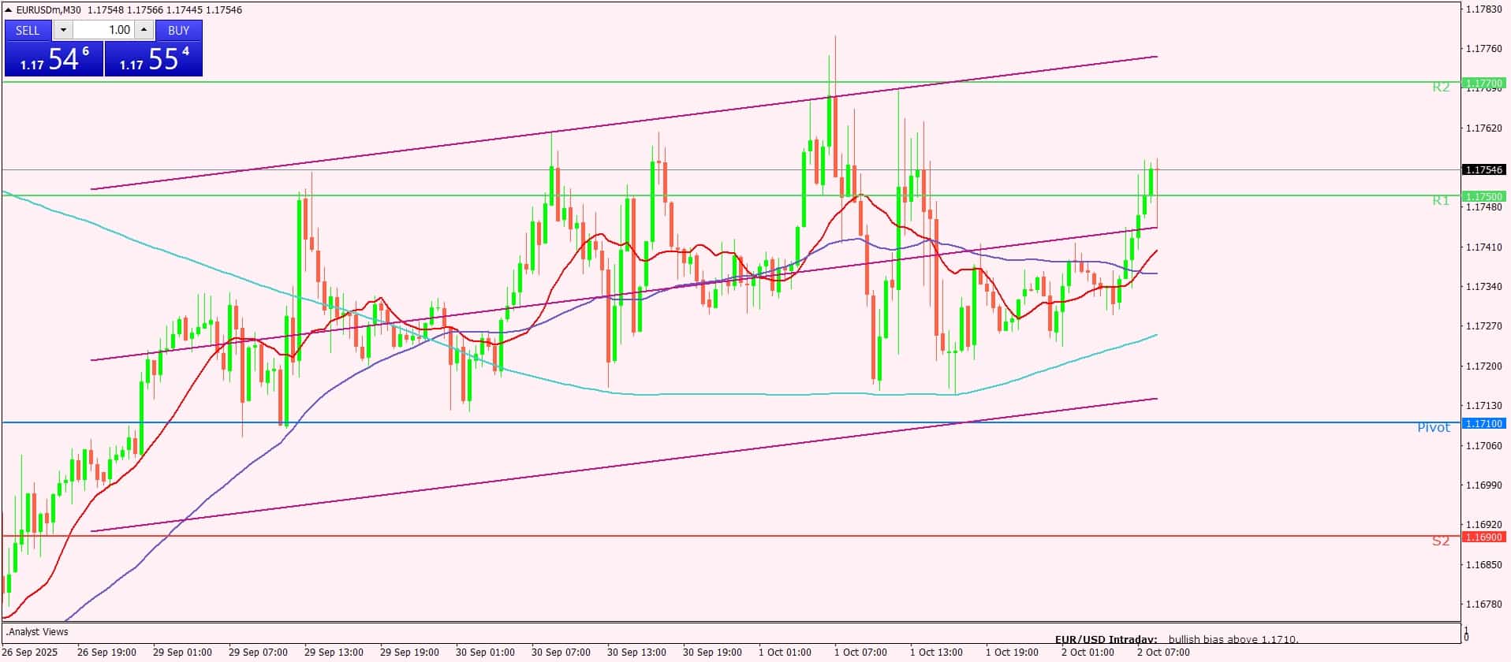The image size is (1511, 662).
Task: Click the Pivot text label
Action: [1433, 428]
